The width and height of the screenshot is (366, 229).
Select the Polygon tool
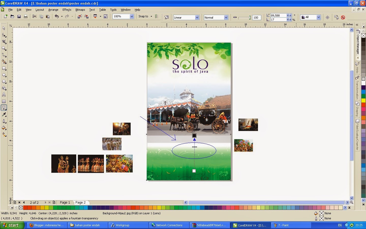tap(4, 81)
